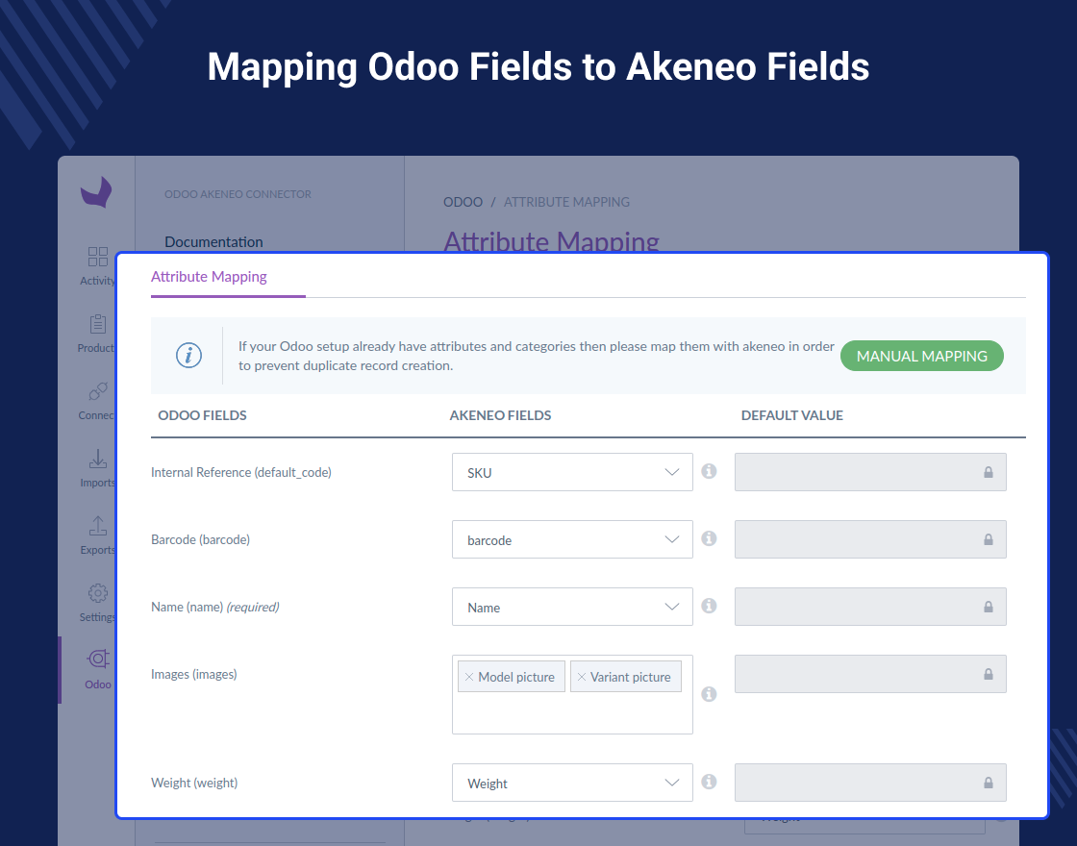The image size is (1077, 846).
Task: Click lock icon in Internal Reference default value
Action: [x=989, y=472]
